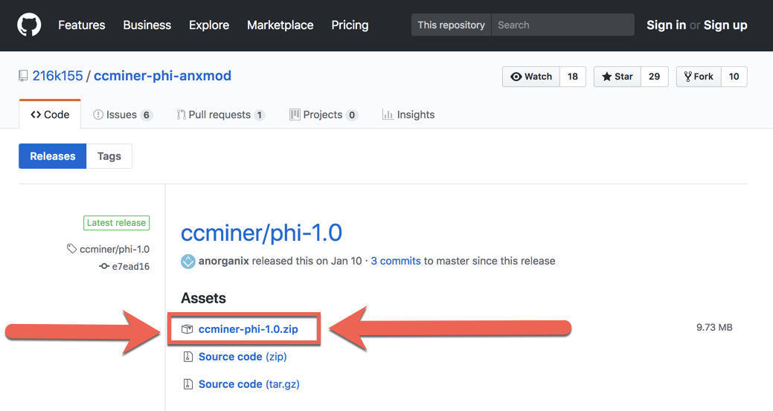The height and width of the screenshot is (411, 773).
Task: Open the 3 commits link
Action: pos(396,261)
